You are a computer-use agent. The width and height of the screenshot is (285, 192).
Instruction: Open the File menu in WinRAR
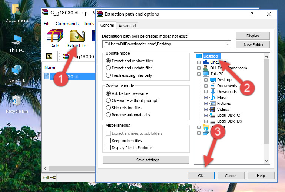pos(47,24)
